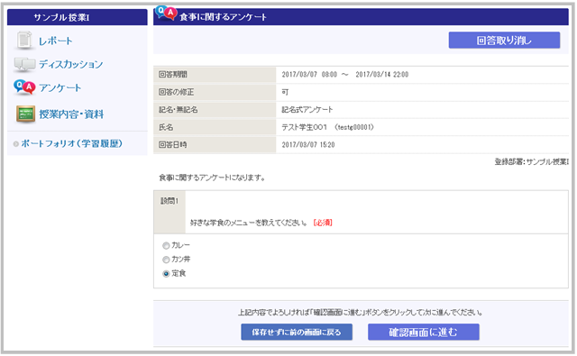
Task: Click the Q&A questionnaire icon in sidebar
Action: (24, 87)
